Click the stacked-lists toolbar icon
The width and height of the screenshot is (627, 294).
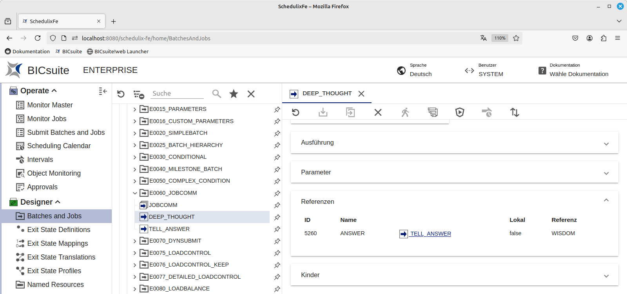pos(433,113)
